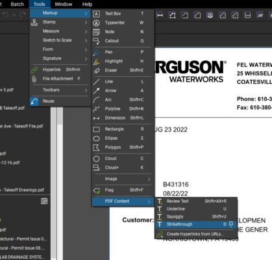Viewport: 272px width, 260px height.
Task: Click the calendar grid icon in side panel
Action: [44, 201]
